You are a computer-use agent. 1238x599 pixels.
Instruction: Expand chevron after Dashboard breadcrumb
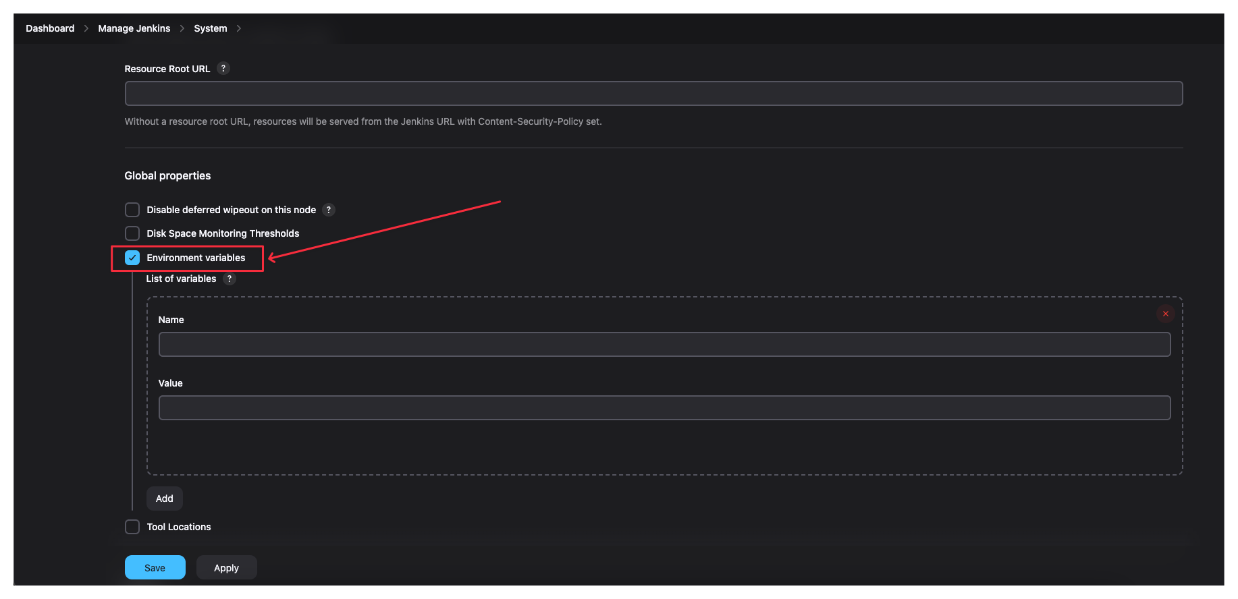coord(86,28)
